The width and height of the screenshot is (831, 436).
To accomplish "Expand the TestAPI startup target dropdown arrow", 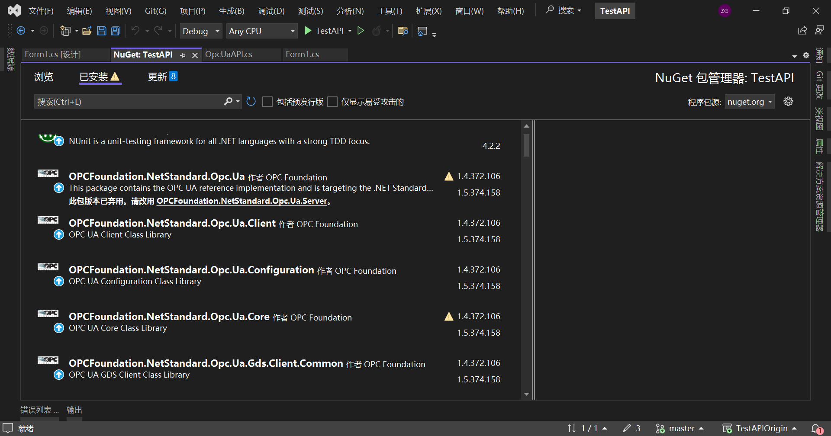I will [x=350, y=31].
